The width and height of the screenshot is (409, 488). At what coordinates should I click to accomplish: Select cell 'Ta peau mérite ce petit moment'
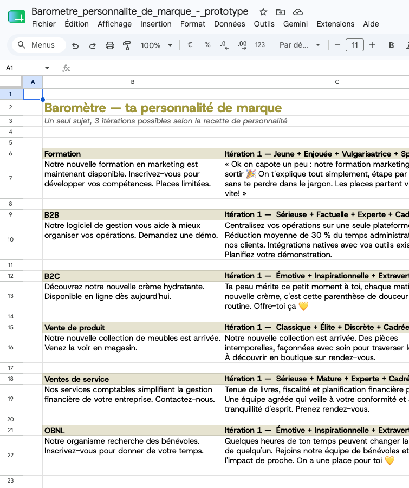point(316,296)
